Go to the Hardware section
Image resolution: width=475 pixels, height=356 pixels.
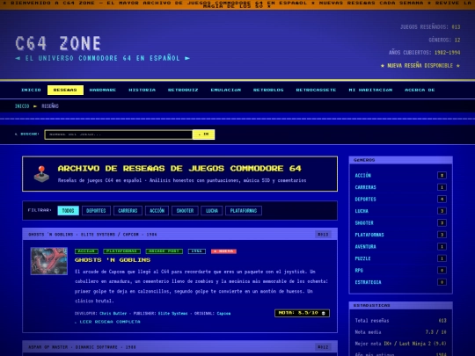tap(103, 90)
